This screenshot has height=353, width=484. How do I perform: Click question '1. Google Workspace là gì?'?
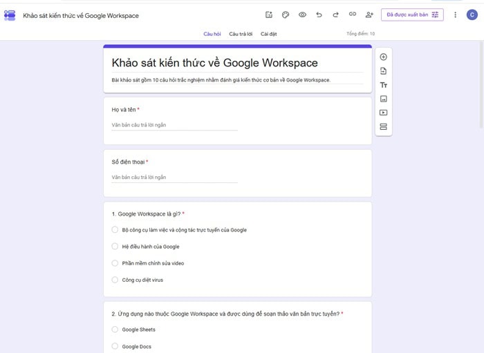[146, 214]
